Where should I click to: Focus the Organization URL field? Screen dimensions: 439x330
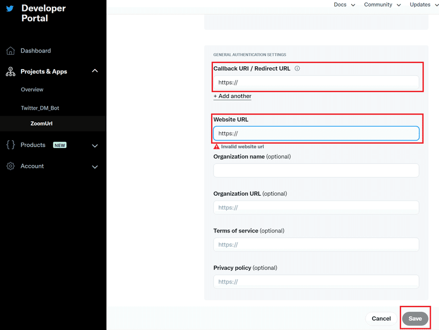(x=316, y=208)
